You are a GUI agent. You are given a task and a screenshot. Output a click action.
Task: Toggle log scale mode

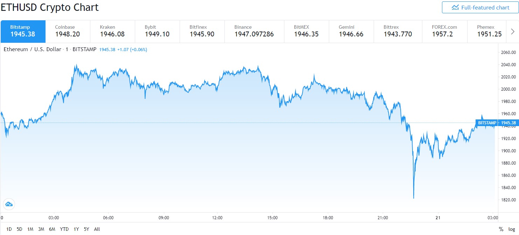512,229
